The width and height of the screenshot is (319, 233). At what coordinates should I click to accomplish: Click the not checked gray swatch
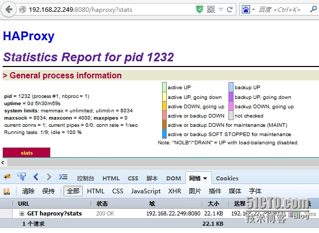231,115
